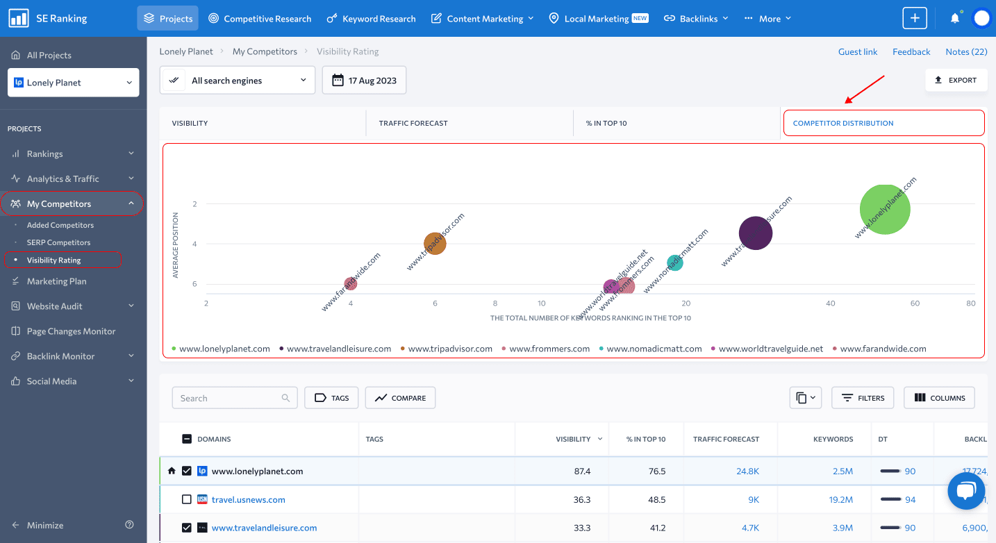Click the lonelyplanet favicon in the table
This screenshot has width=996, height=543.
tap(203, 471)
